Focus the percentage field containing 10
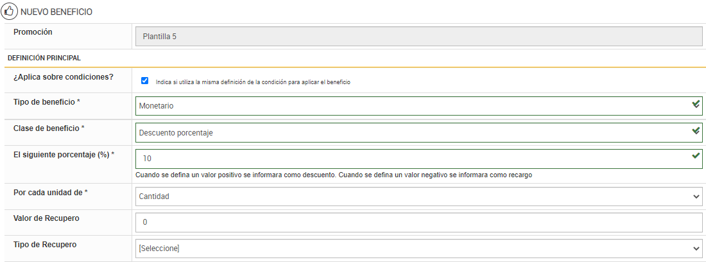 411,158
